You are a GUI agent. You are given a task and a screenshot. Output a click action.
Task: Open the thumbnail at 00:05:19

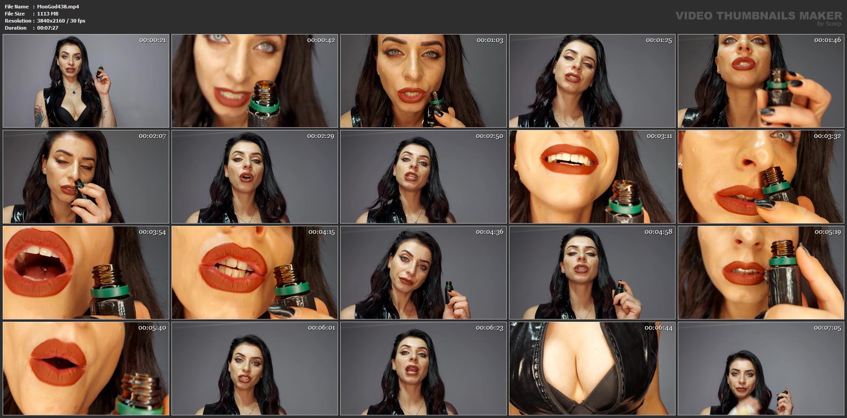761,273
